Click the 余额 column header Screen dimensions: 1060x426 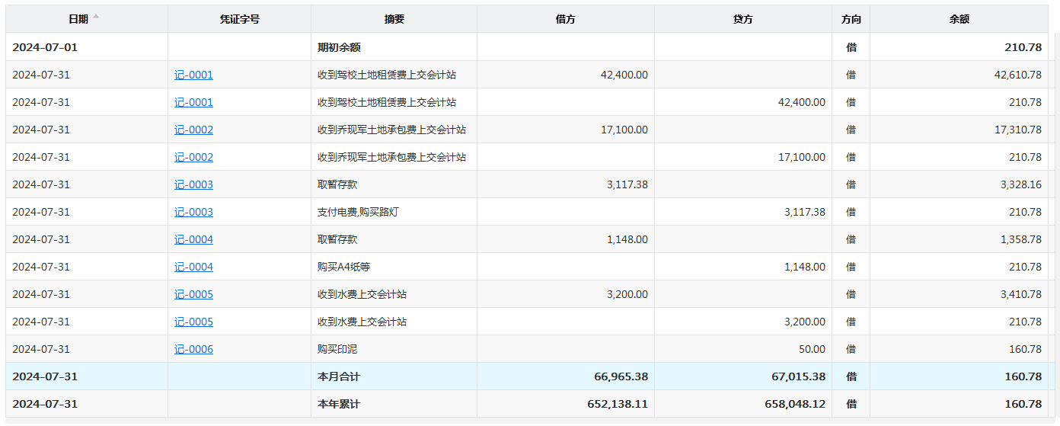coord(959,19)
